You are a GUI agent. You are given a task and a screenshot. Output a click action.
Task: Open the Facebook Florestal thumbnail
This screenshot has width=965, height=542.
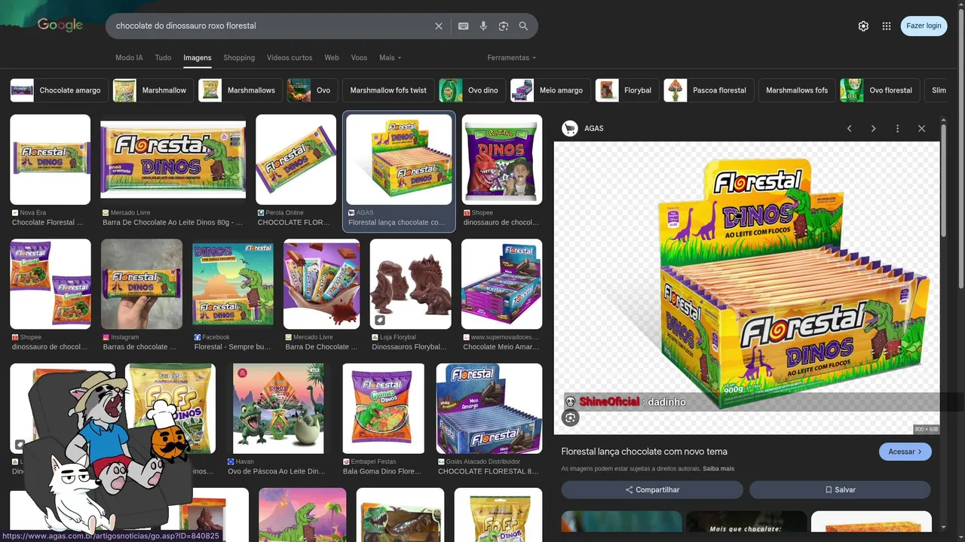(x=233, y=285)
